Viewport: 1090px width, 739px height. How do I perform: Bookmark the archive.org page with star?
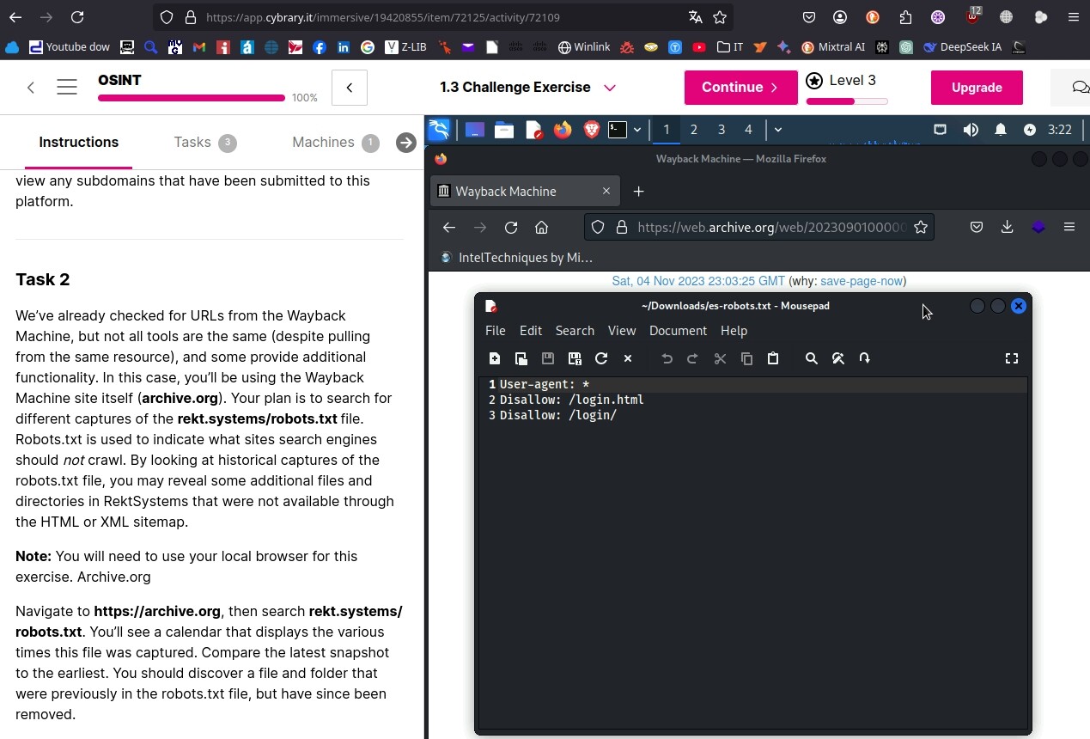click(921, 228)
